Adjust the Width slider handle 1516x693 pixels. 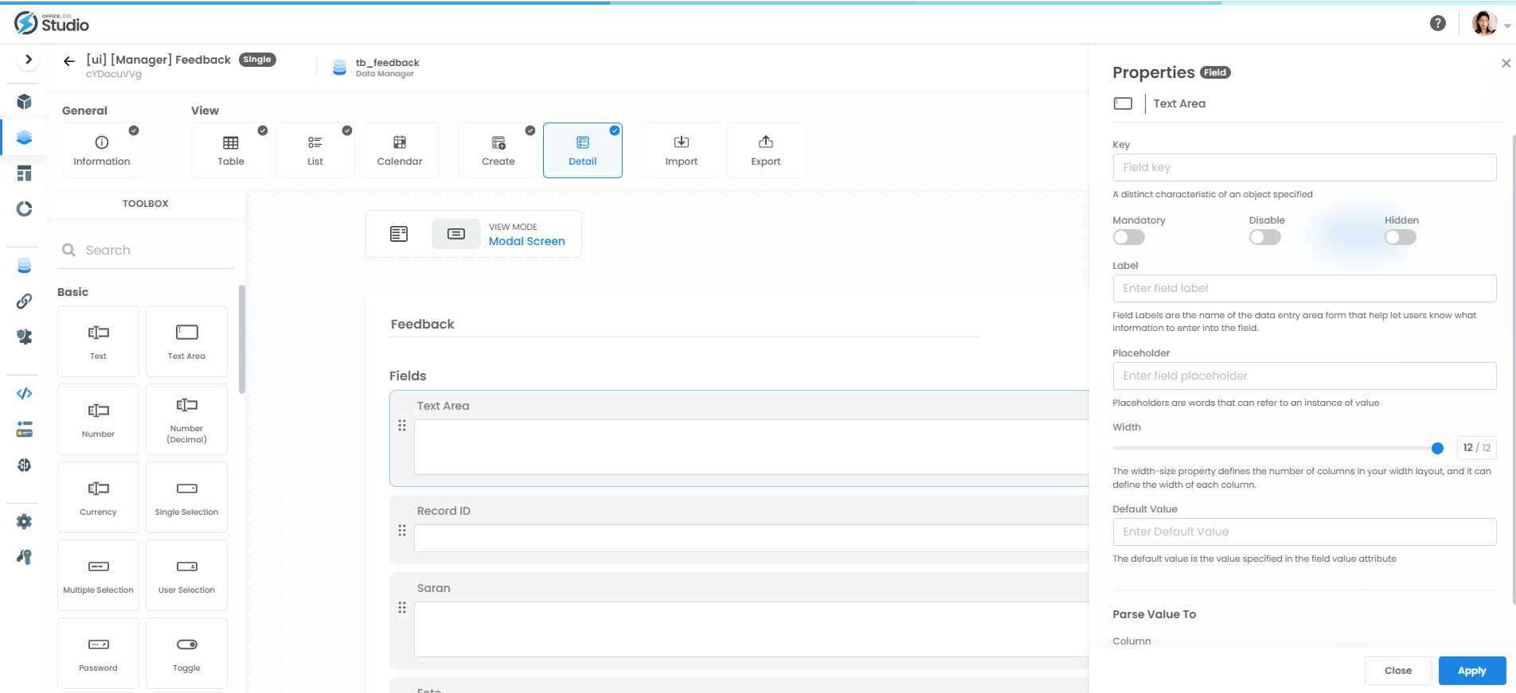coord(1437,448)
